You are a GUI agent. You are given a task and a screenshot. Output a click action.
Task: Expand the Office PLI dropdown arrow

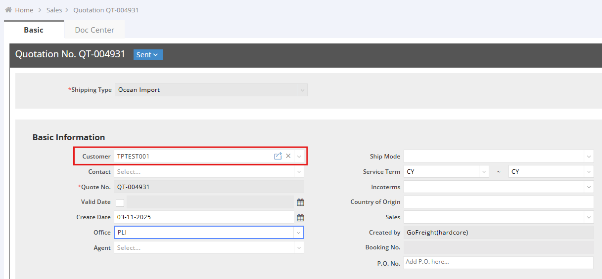point(298,233)
